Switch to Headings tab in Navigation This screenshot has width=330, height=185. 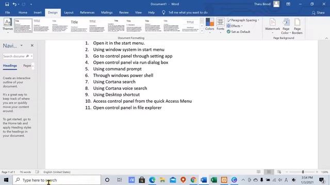point(10,66)
